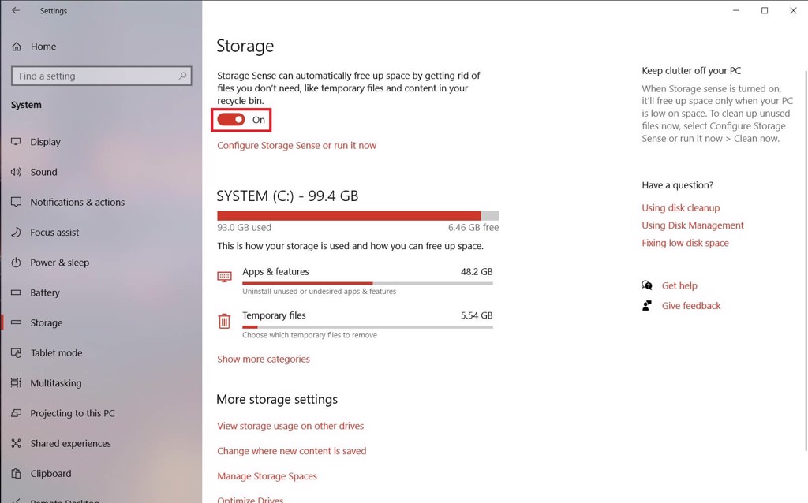
Task: Open Fixing low disk space link
Action: pyautogui.click(x=686, y=243)
